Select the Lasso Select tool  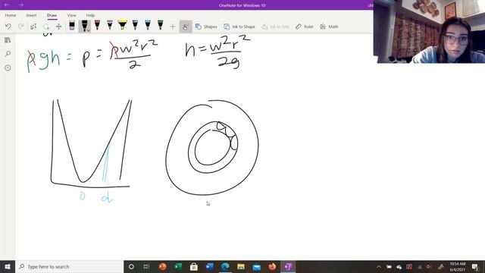pyautogui.click(x=46, y=27)
